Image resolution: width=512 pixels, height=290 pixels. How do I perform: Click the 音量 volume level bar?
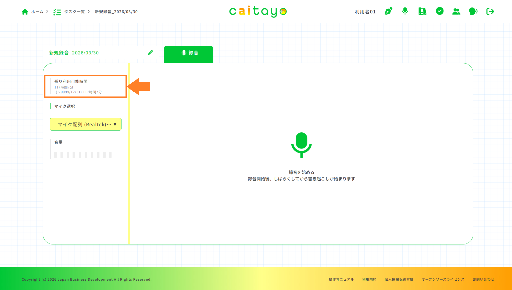coord(83,154)
